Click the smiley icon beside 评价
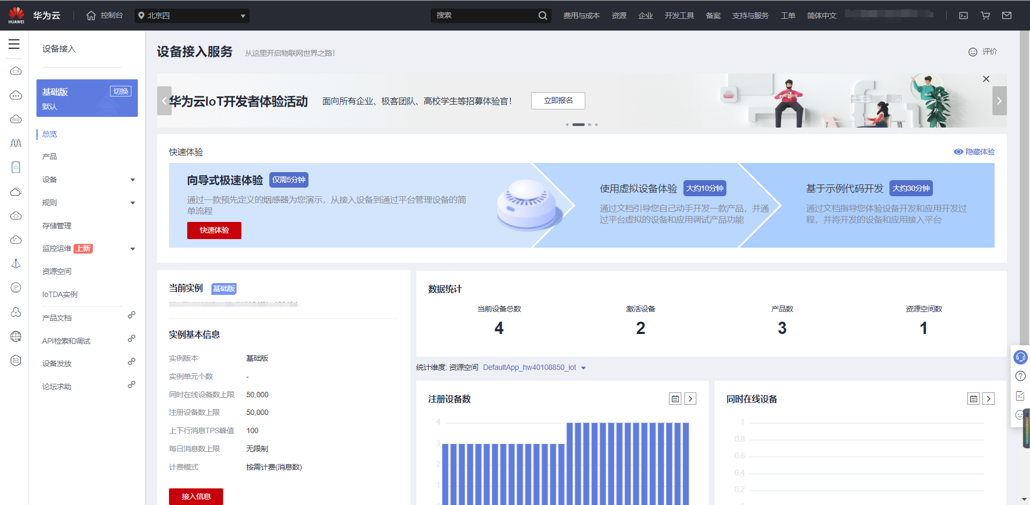Image resolution: width=1030 pixels, height=505 pixels. coord(973,52)
